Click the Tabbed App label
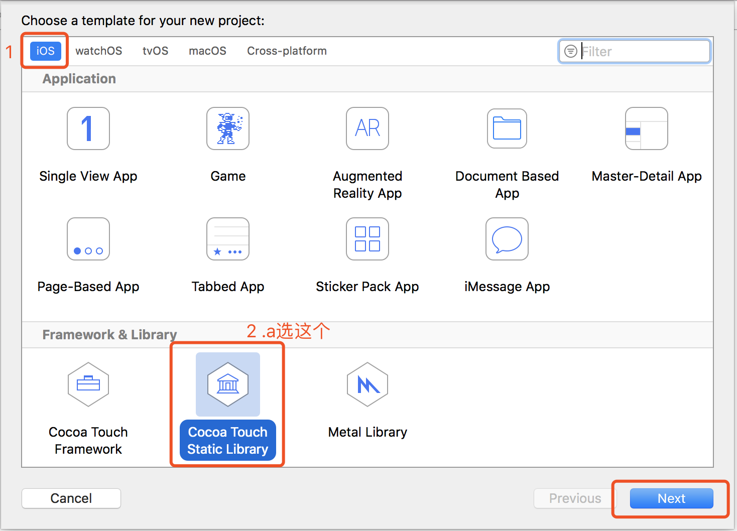Image resolution: width=737 pixels, height=531 pixels. click(228, 287)
